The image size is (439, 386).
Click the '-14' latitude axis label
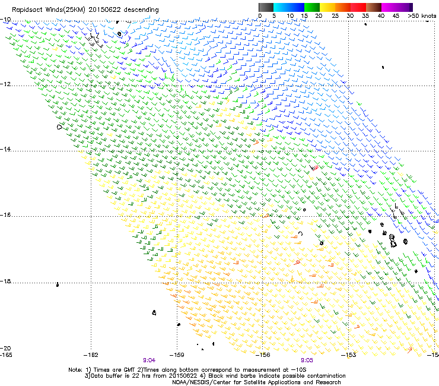5,149
